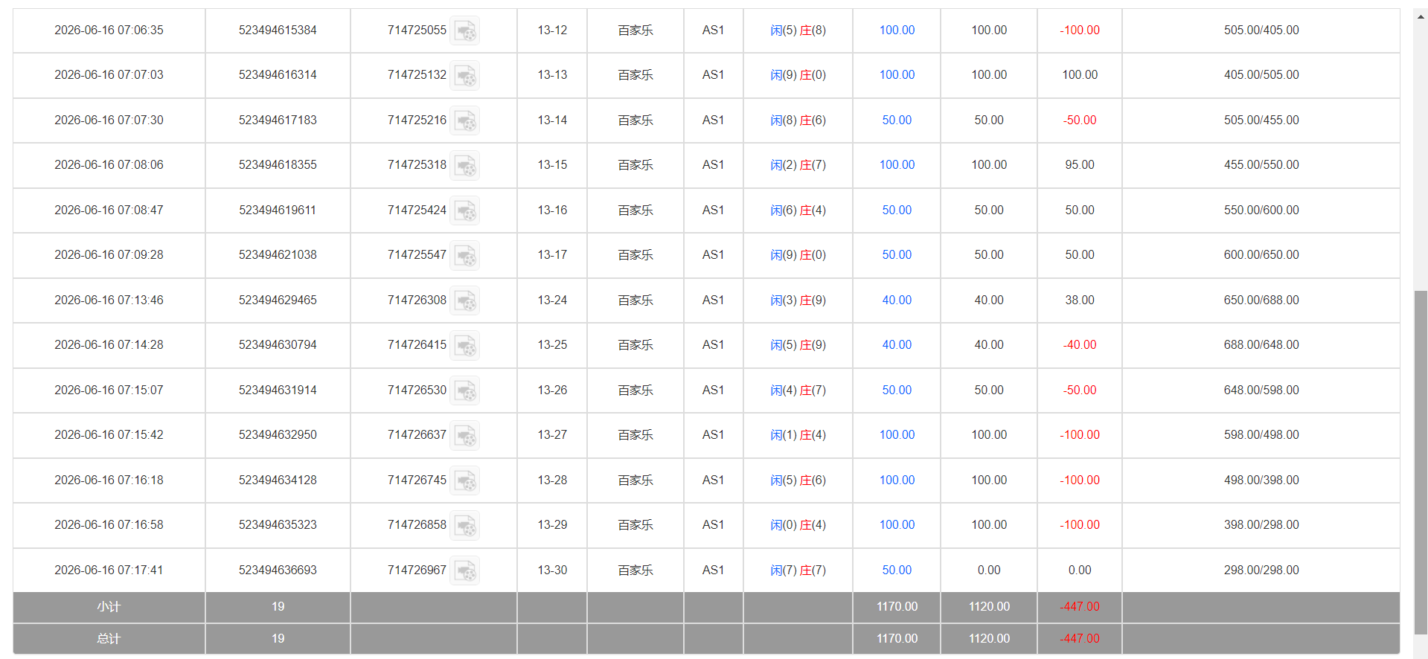This screenshot has width=1428, height=659.
Task: Click timestamp 2026-06-16 07:06:35
Action: point(109,30)
